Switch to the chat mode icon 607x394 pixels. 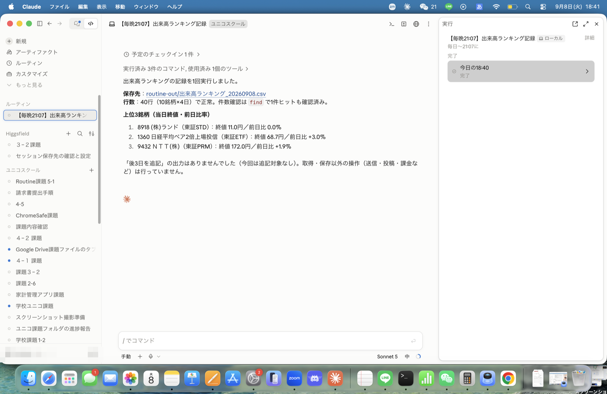point(77,23)
